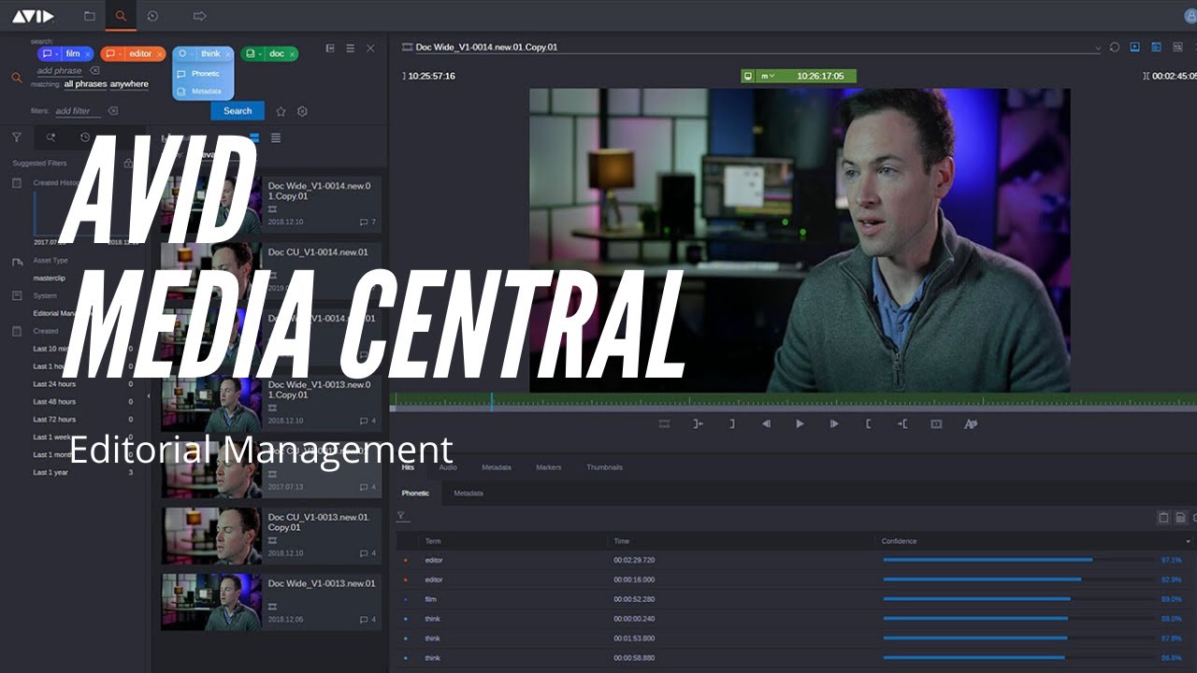
Task: Remove the doc search pill
Action: coord(292,54)
